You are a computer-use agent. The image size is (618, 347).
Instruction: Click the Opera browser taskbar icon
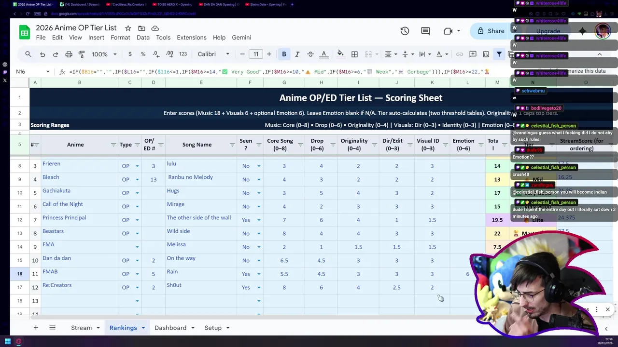(18, 342)
